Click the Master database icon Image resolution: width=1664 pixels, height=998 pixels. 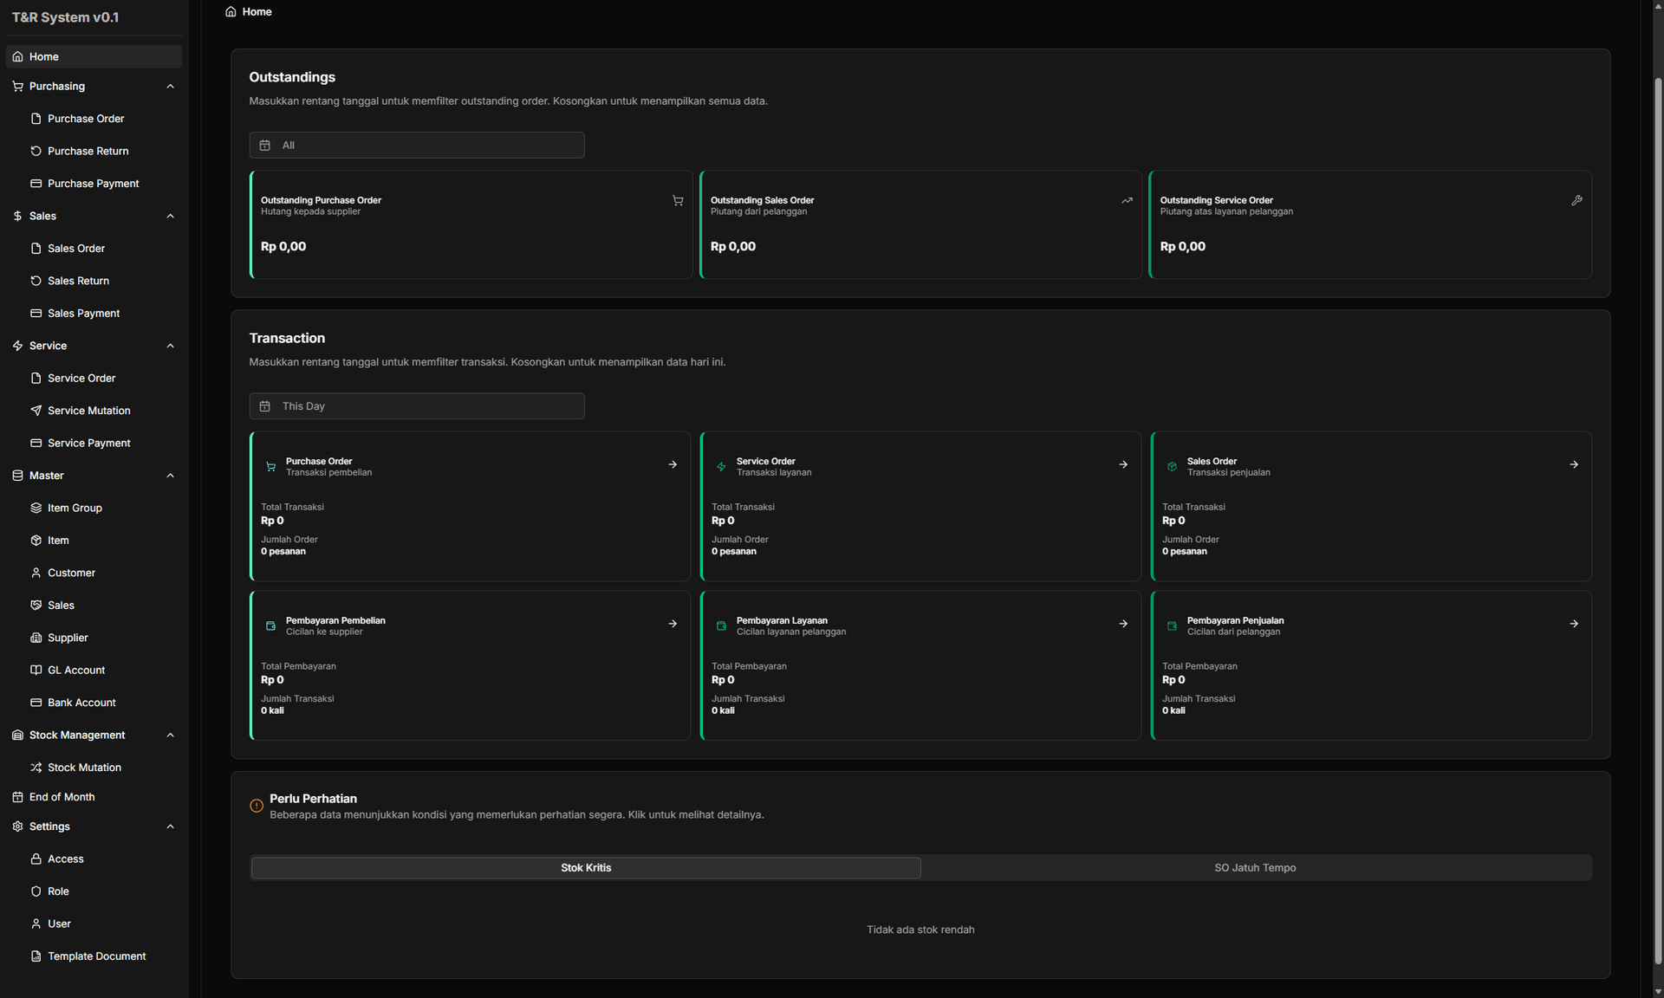(17, 476)
